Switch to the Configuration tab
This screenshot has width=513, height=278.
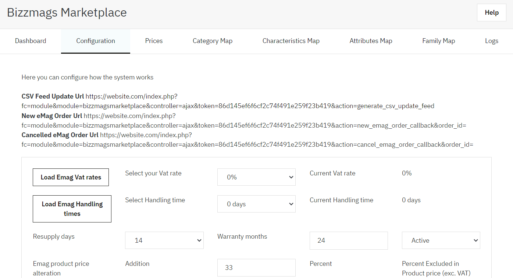[96, 41]
